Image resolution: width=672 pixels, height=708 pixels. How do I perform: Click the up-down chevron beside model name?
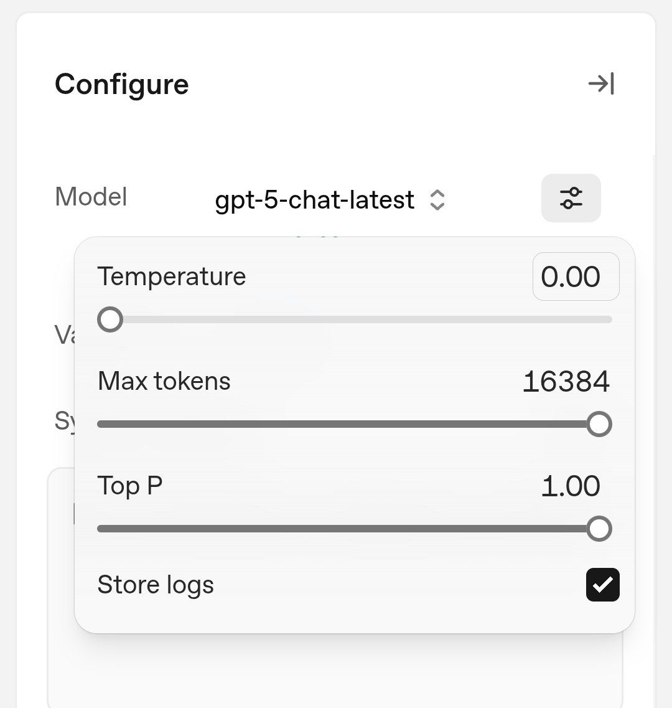tap(437, 200)
